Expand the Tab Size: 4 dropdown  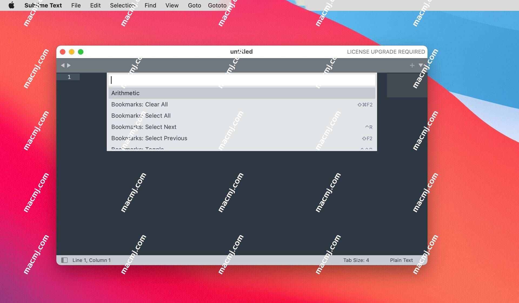click(x=356, y=260)
